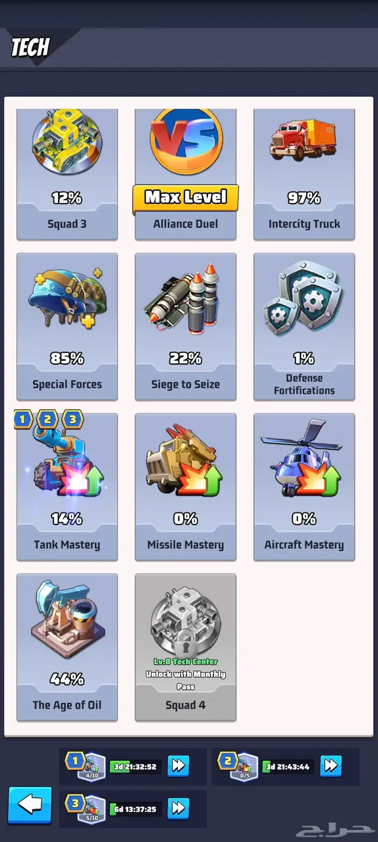Open Tank Mastery tech card
The image size is (378, 842).
67,487
